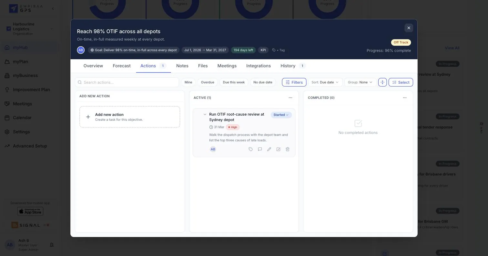This screenshot has width=488, height=256.
Task: Delete the OTIF root-cause review action
Action: point(288,149)
